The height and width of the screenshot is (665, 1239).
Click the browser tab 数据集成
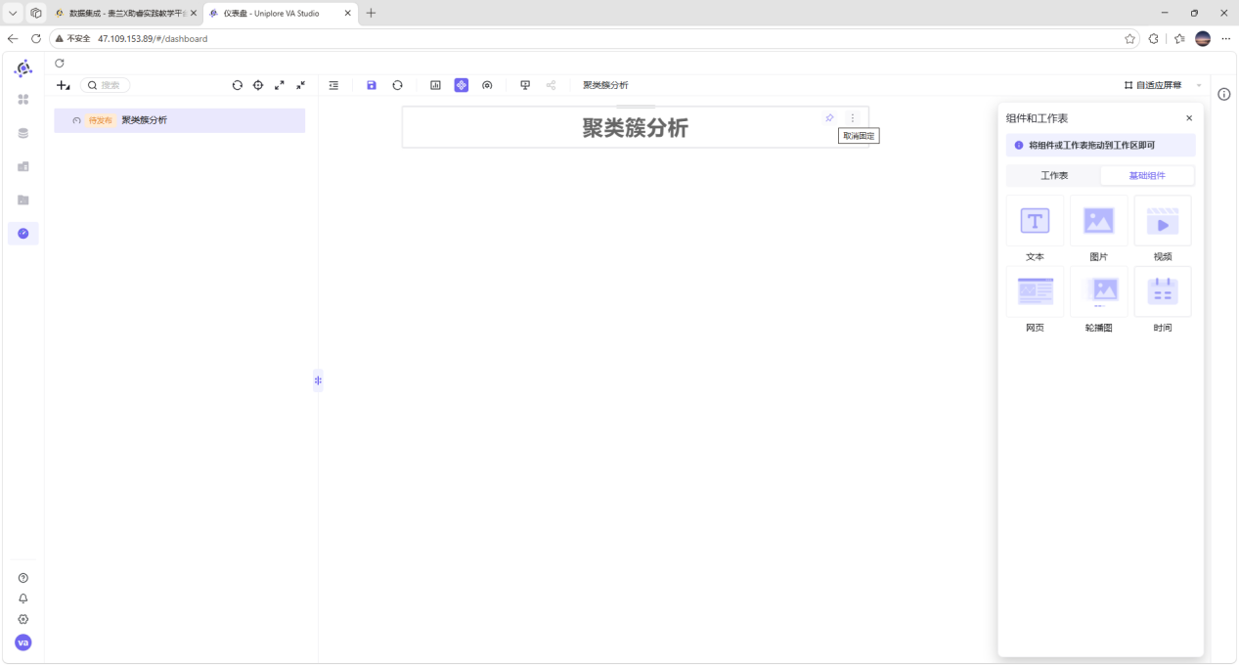coord(124,14)
